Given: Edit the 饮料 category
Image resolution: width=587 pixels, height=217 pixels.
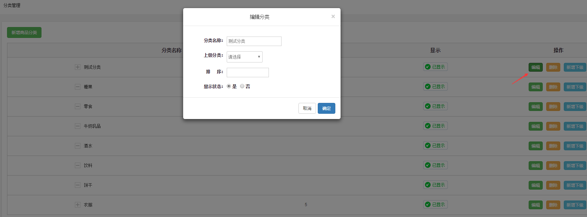Looking at the screenshot, I should coord(536,165).
